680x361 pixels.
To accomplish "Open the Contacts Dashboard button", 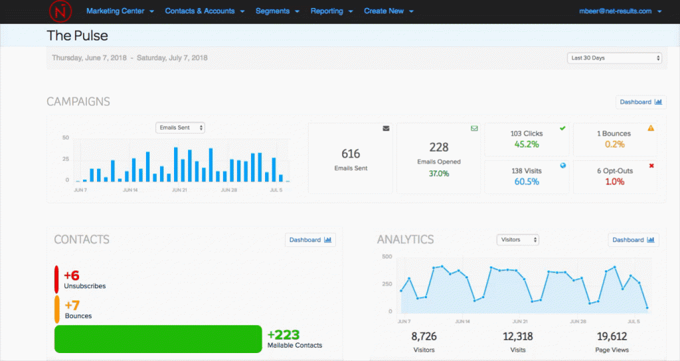I will pyautogui.click(x=310, y=240).
